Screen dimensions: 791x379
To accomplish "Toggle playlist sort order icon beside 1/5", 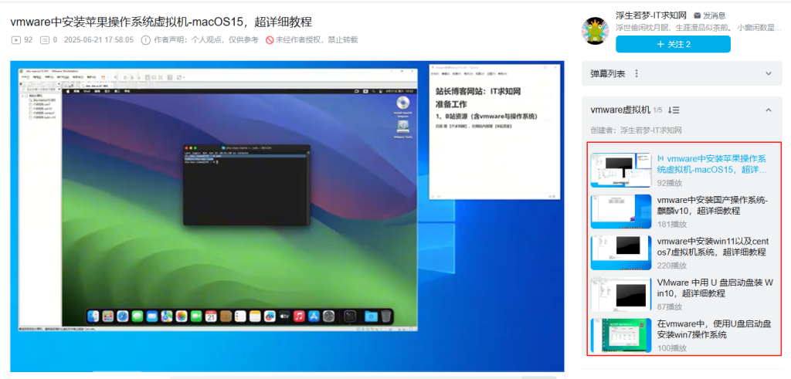I will [674, 110].
